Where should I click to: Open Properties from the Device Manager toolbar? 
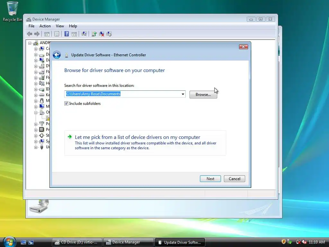(x=57, y=34)
